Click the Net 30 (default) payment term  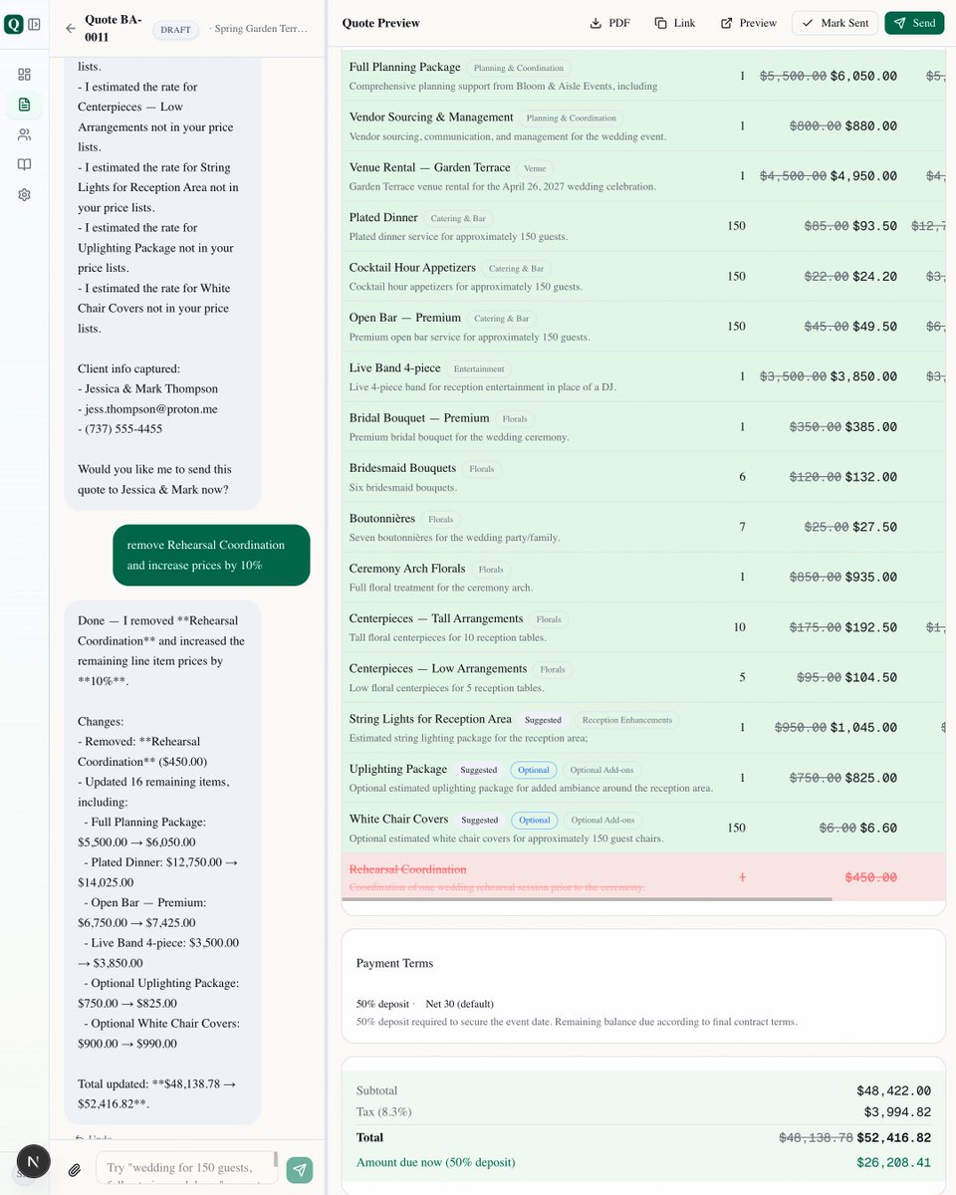click(x=459, y=1004)
